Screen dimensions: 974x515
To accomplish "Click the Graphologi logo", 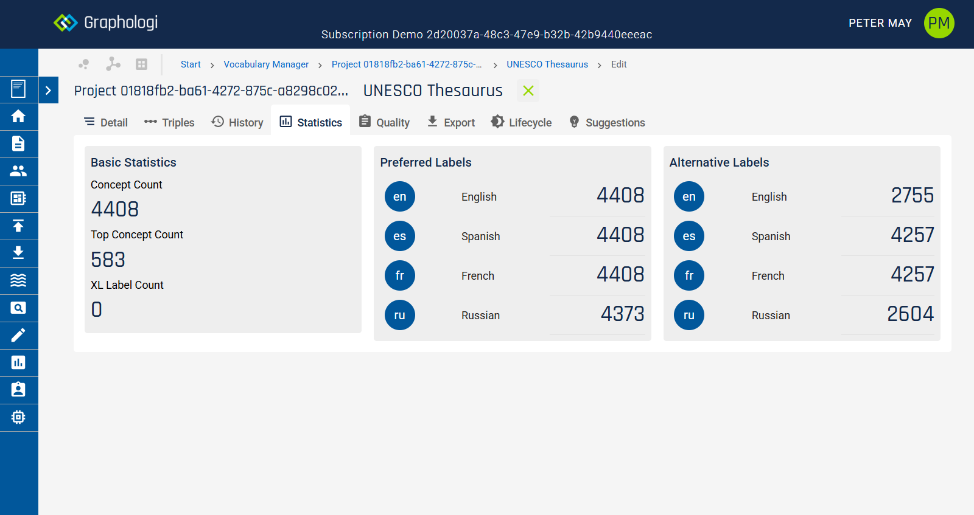I will (106, 22).
